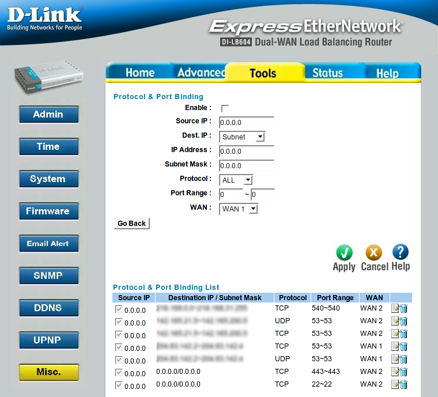
Task: Delete the TCP 443~443 binding entry
Action: pyautogui.click(x=403, y=372)
